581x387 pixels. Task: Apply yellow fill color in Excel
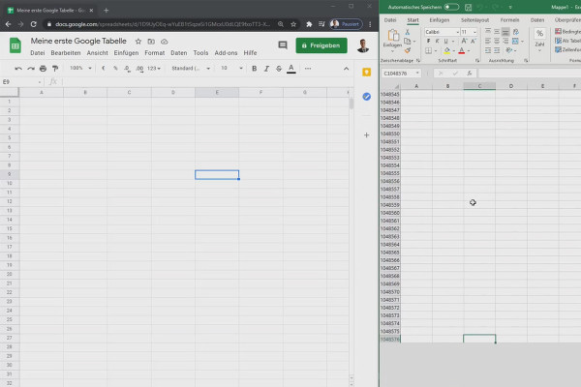pyautogui.click(x=447, y=50)
